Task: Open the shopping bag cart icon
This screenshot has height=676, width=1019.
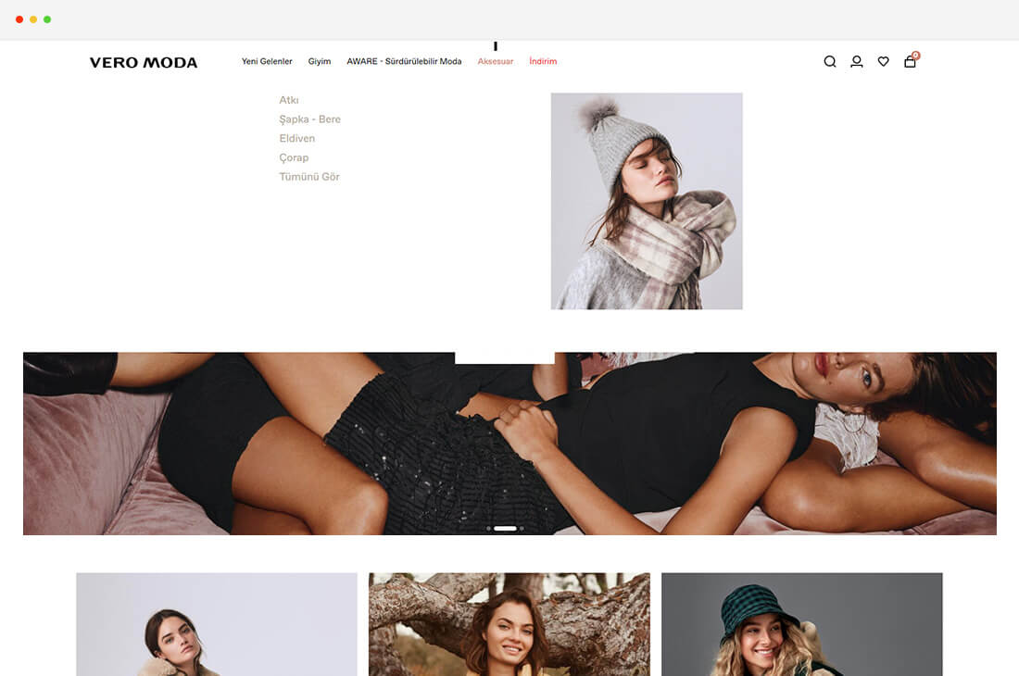Action: 911,61
